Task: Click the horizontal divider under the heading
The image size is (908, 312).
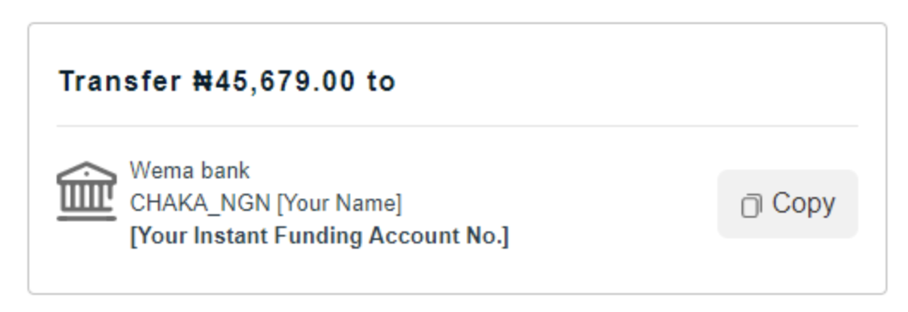Action: (457, 126)
